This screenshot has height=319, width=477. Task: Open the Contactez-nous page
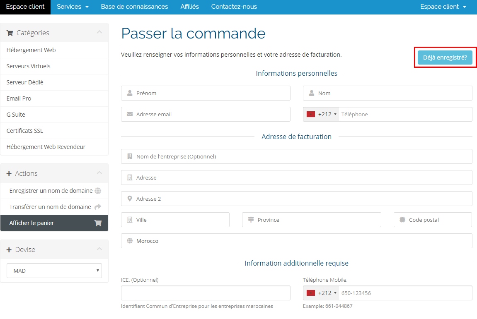point(234,7)
